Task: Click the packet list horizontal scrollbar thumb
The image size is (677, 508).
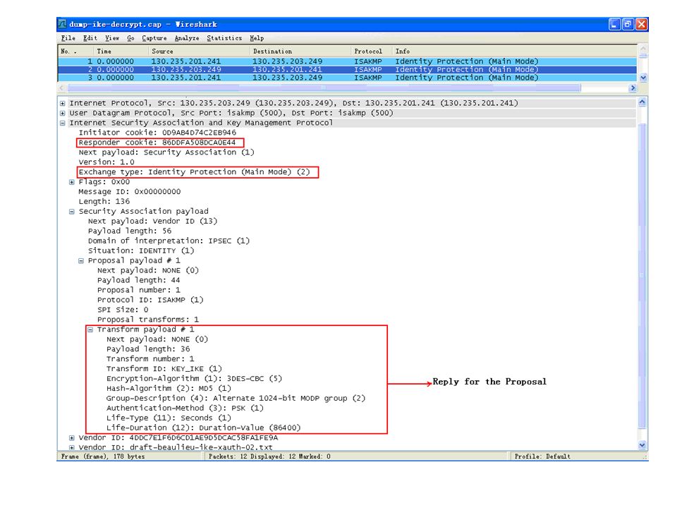Action: click(324, 88)
